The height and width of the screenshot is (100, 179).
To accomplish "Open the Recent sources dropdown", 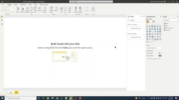I will [x=45, y=10].
